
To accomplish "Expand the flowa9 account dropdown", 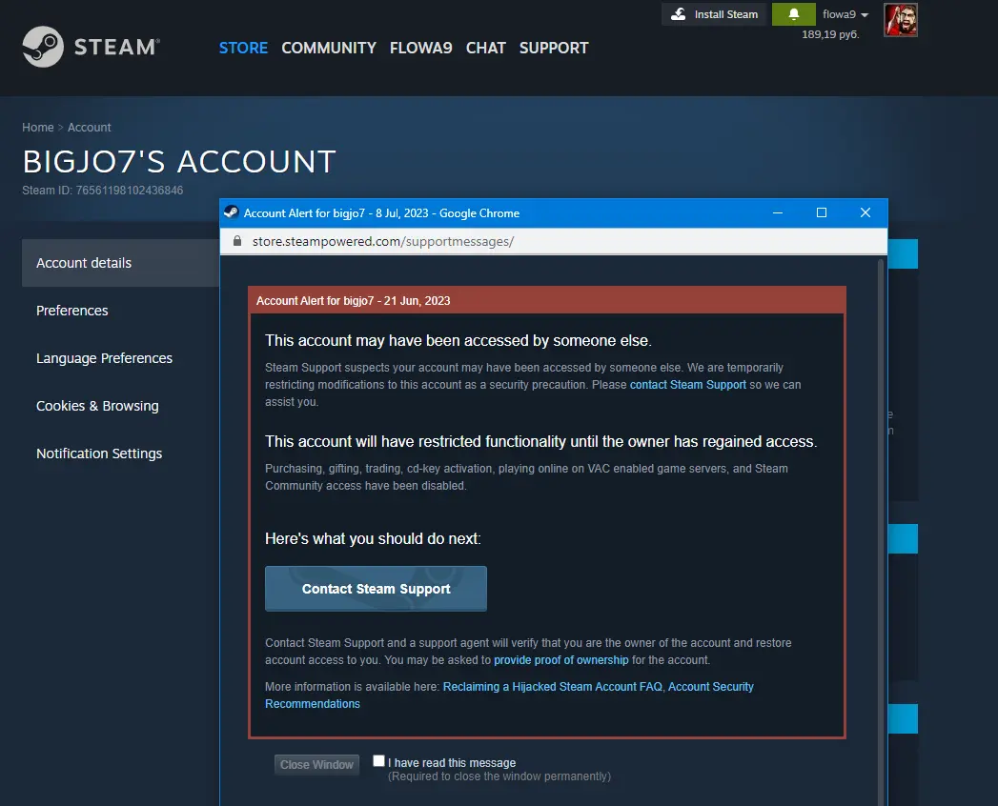I will [845, 14].
